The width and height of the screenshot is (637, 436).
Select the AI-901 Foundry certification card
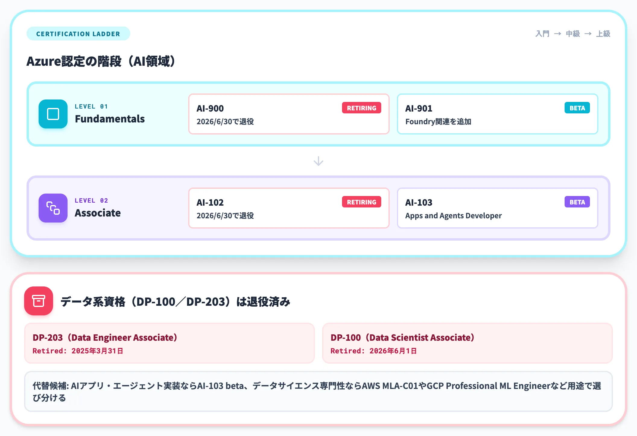pyautogui.click(x=498, y=114)
